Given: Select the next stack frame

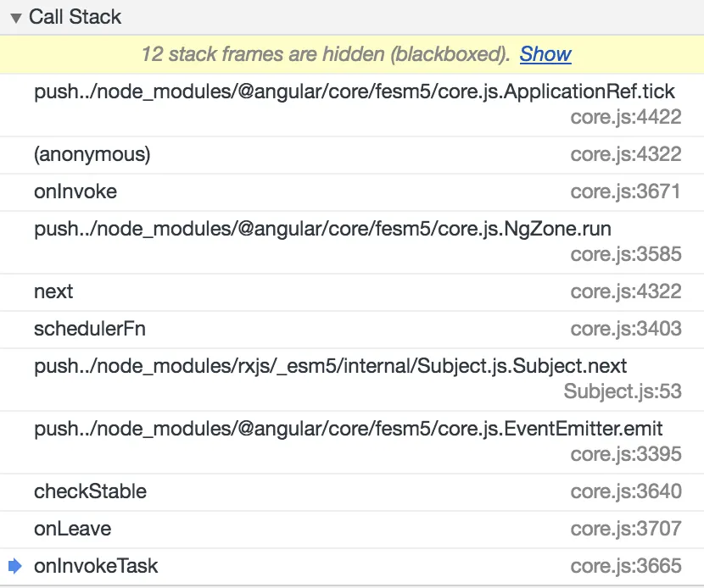Looking at the screenshot, I should pos(53,291).
